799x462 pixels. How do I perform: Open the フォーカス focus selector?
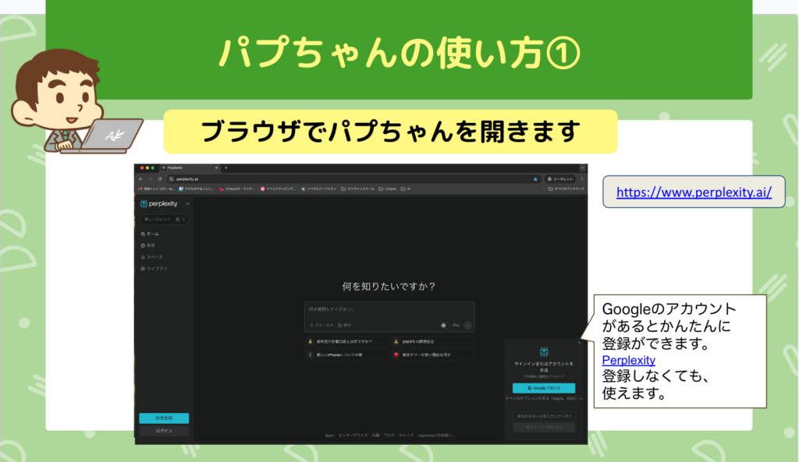pos(321,325)
